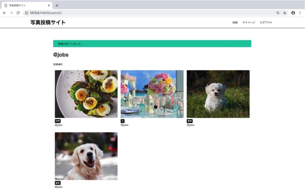Open site info icon beside the URL
Viewport: 305px width, 192px height.
click(x=27, y=13)
